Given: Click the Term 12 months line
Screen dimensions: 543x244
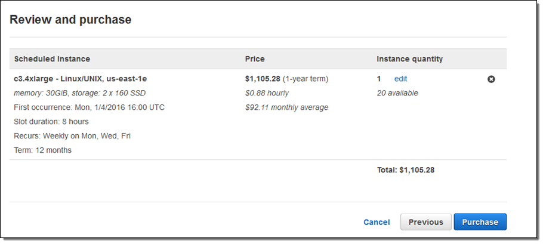Looking at the screenshot, I should pos(42,150).
